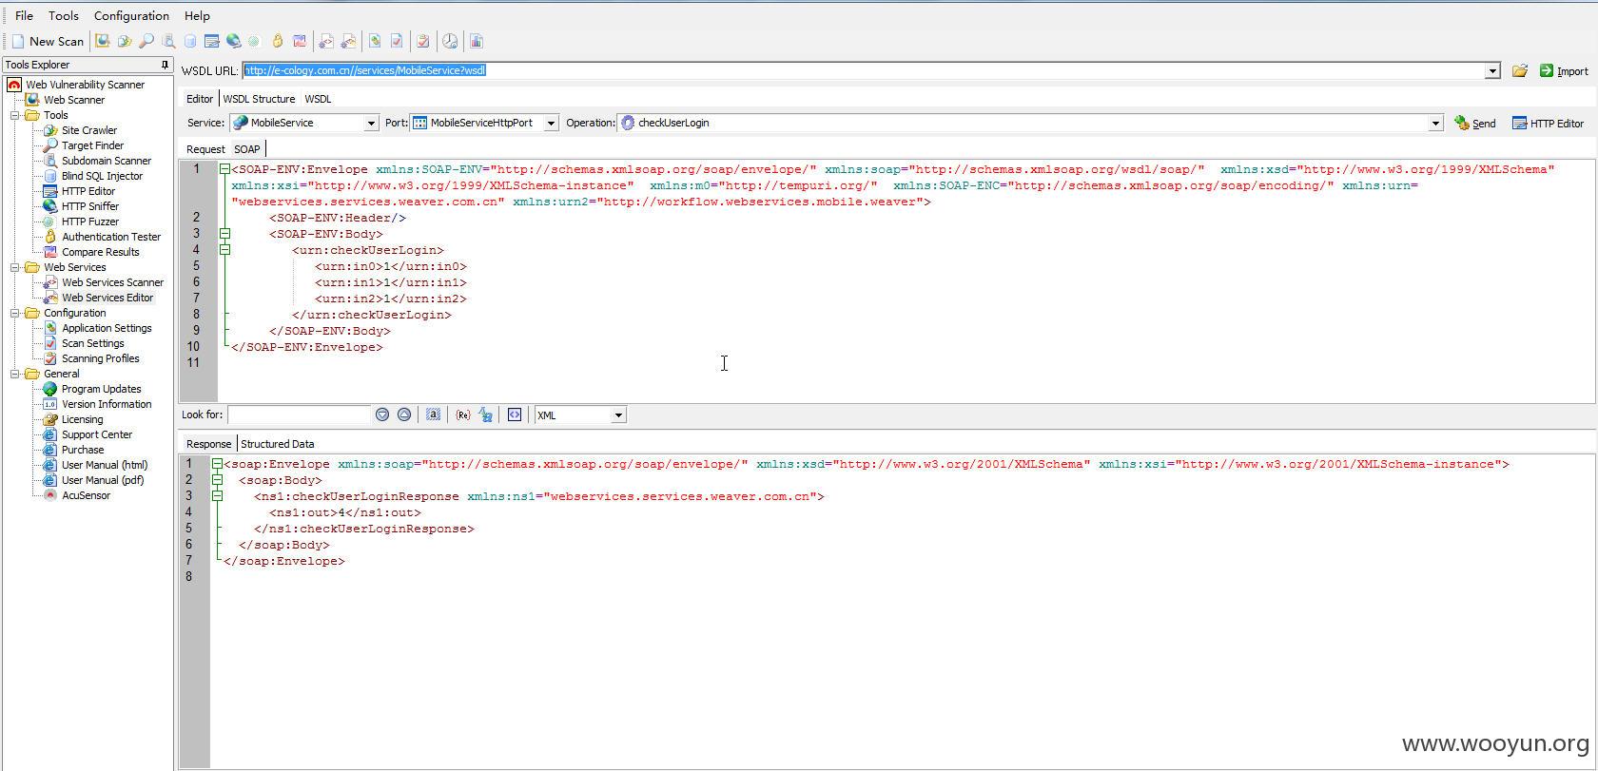Image resolution: width=1598 pixels, height=771 pixels.
Task: Select Program Updates in the tree
Action: tap(101, 389)
